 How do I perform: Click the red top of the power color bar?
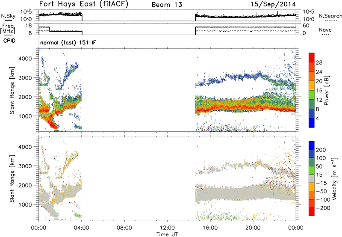312,57
